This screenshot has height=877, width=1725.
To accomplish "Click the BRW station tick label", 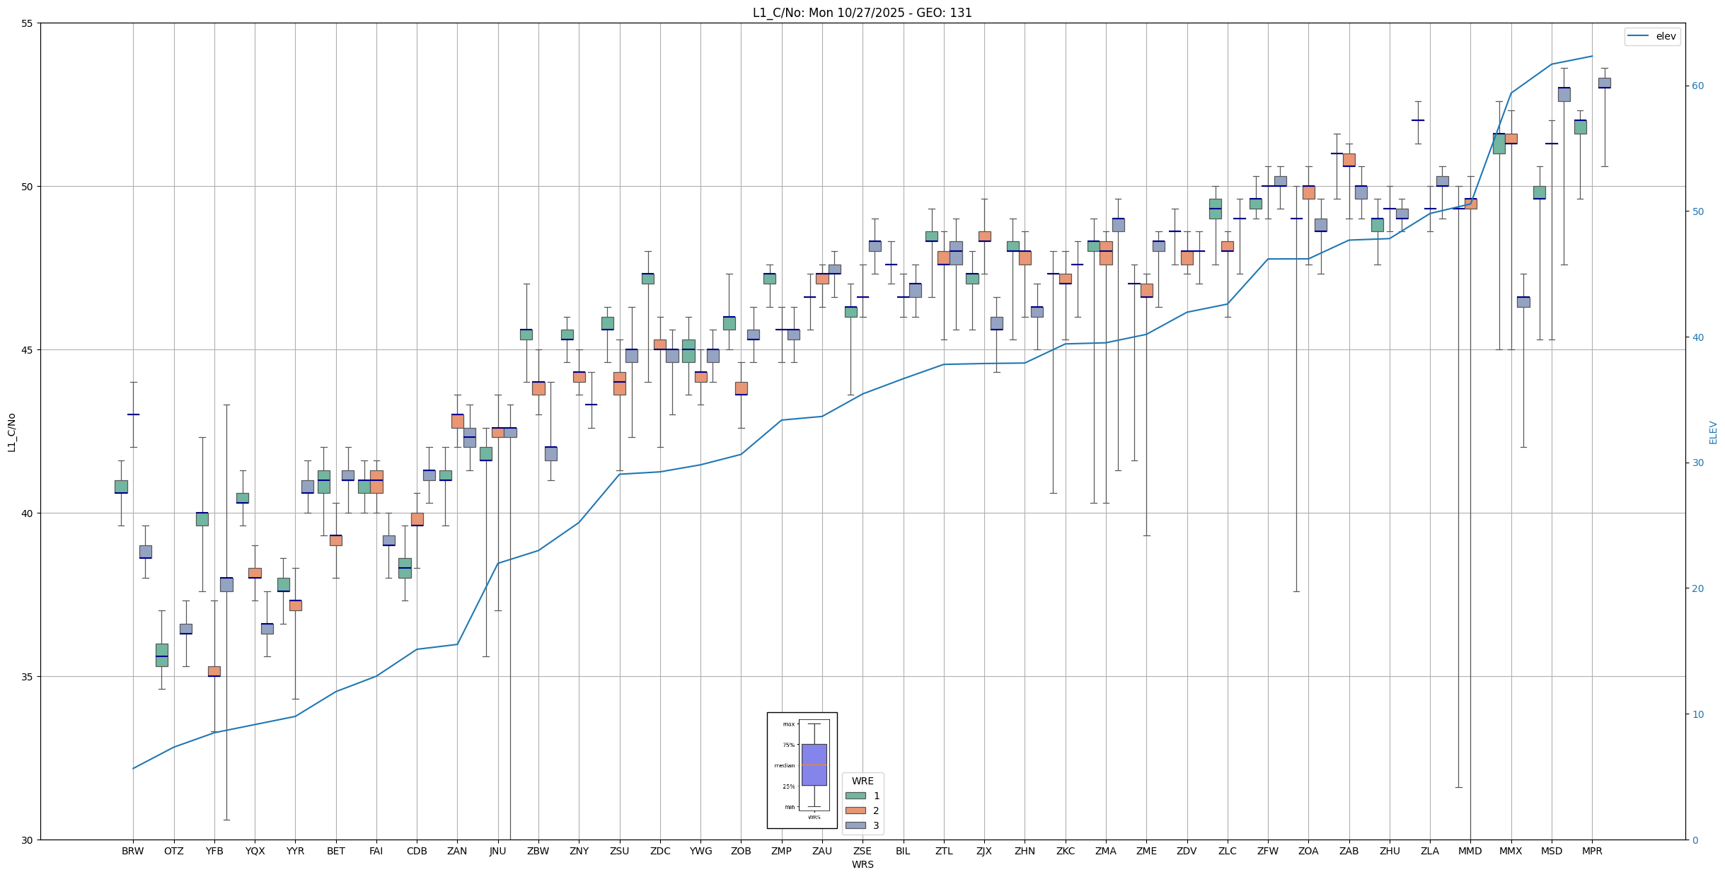I will tap(132, 851).
